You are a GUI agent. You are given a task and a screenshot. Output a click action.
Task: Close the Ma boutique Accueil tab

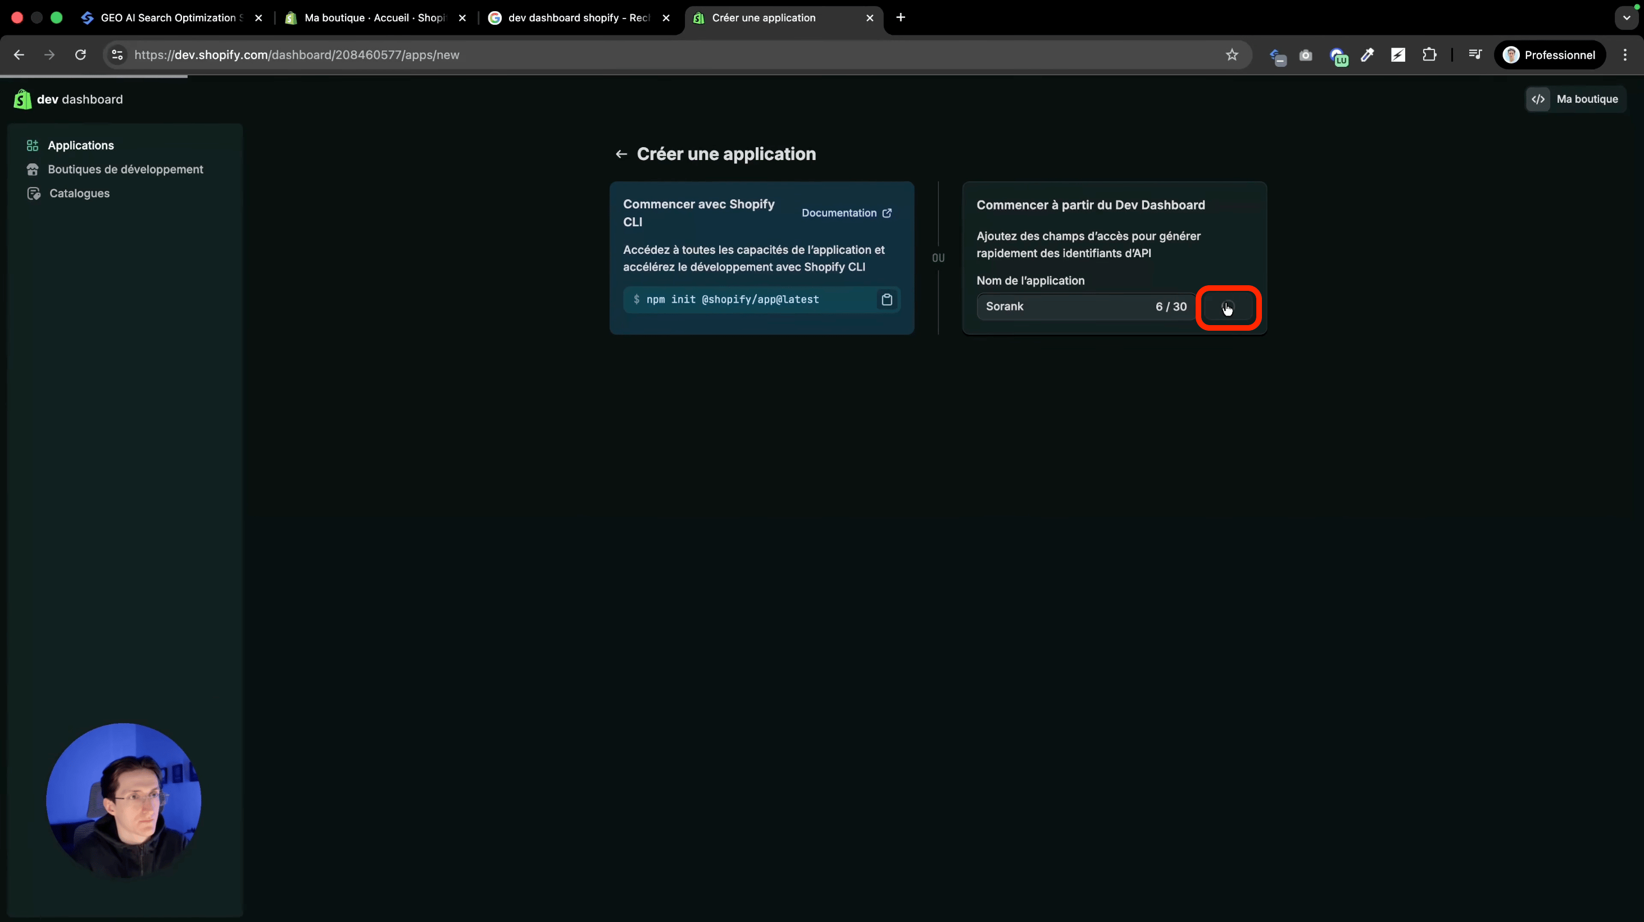point(463,18)
